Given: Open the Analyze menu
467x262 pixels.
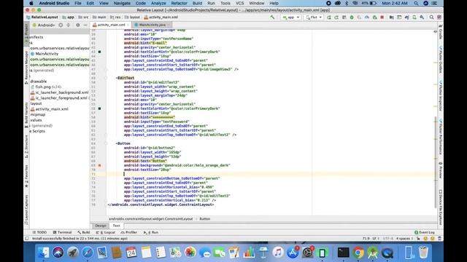Looking at the screenshot, I should tap(158, 3).
